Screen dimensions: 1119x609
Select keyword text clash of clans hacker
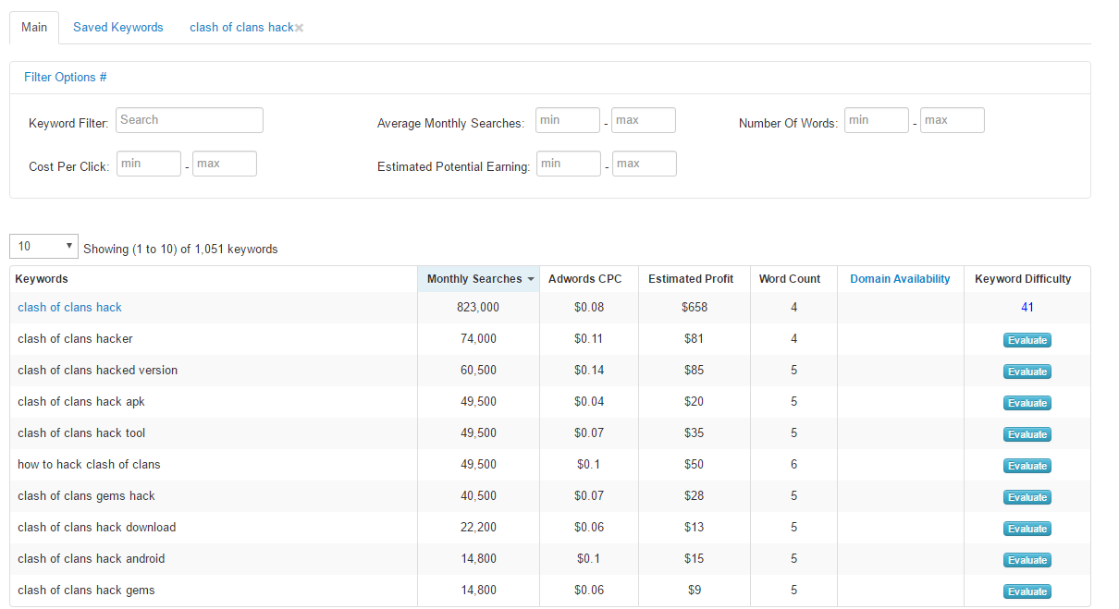pyautogui.click(x=75, y=339)
